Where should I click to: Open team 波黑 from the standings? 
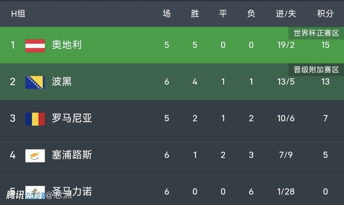[x=62, y=82]
